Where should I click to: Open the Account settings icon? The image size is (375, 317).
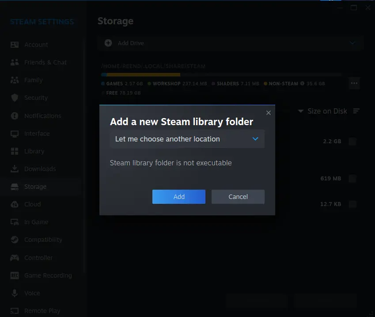click(x=15, y=45)
